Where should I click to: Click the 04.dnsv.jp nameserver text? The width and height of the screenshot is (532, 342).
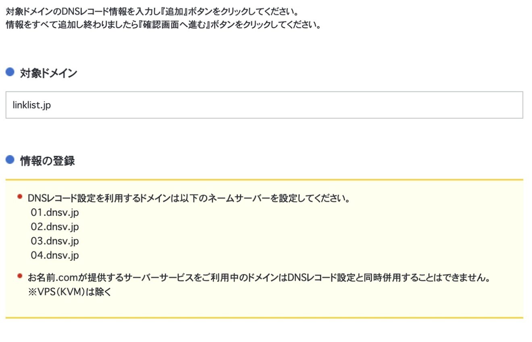tap(56, 255)
